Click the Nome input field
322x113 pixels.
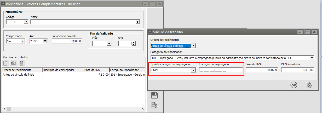pos(83,22)
